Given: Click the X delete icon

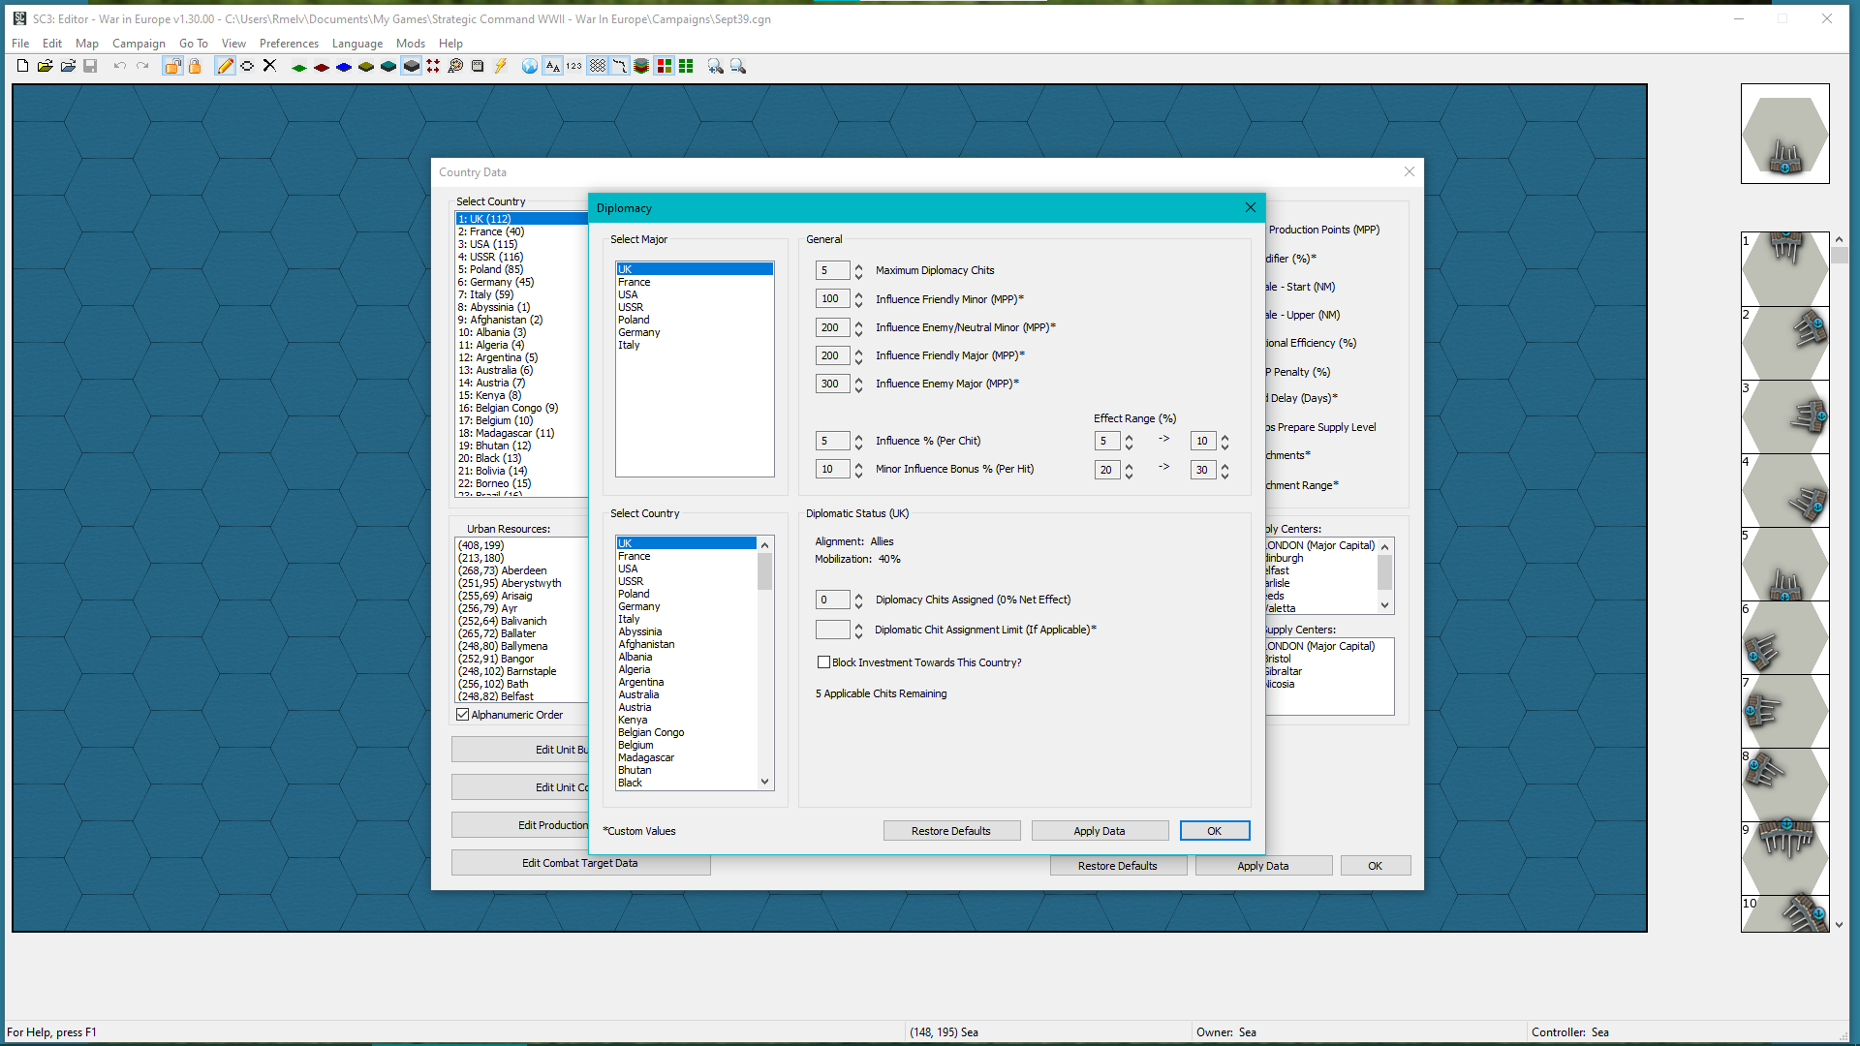Looking at the screenshot, I should click(x=270, y=66).
